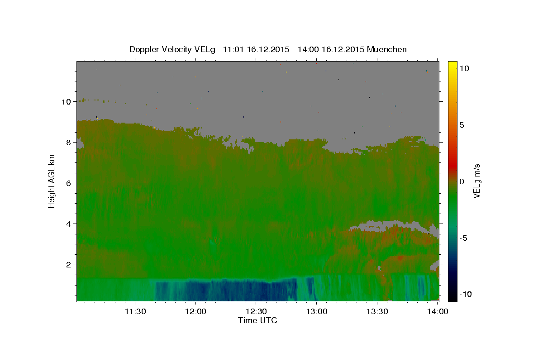Click the 11:30 time tick label
The width and height of the screenshot is (543, 362).
click(x=135, y=311)
